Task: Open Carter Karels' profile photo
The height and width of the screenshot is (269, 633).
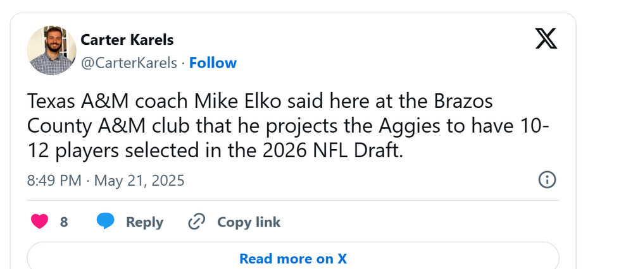Action: pyautogui.click(x=52, y=51)
